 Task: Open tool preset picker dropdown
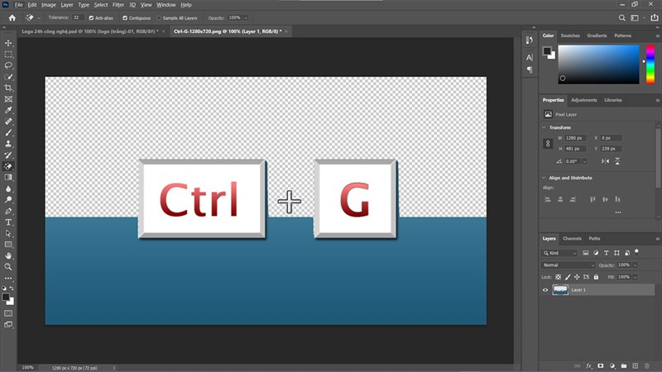[x=39, y=18]
